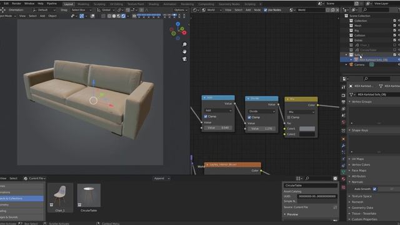Open View Layer properties tab icon
The image size is (400, 225).
click(343, 109)
